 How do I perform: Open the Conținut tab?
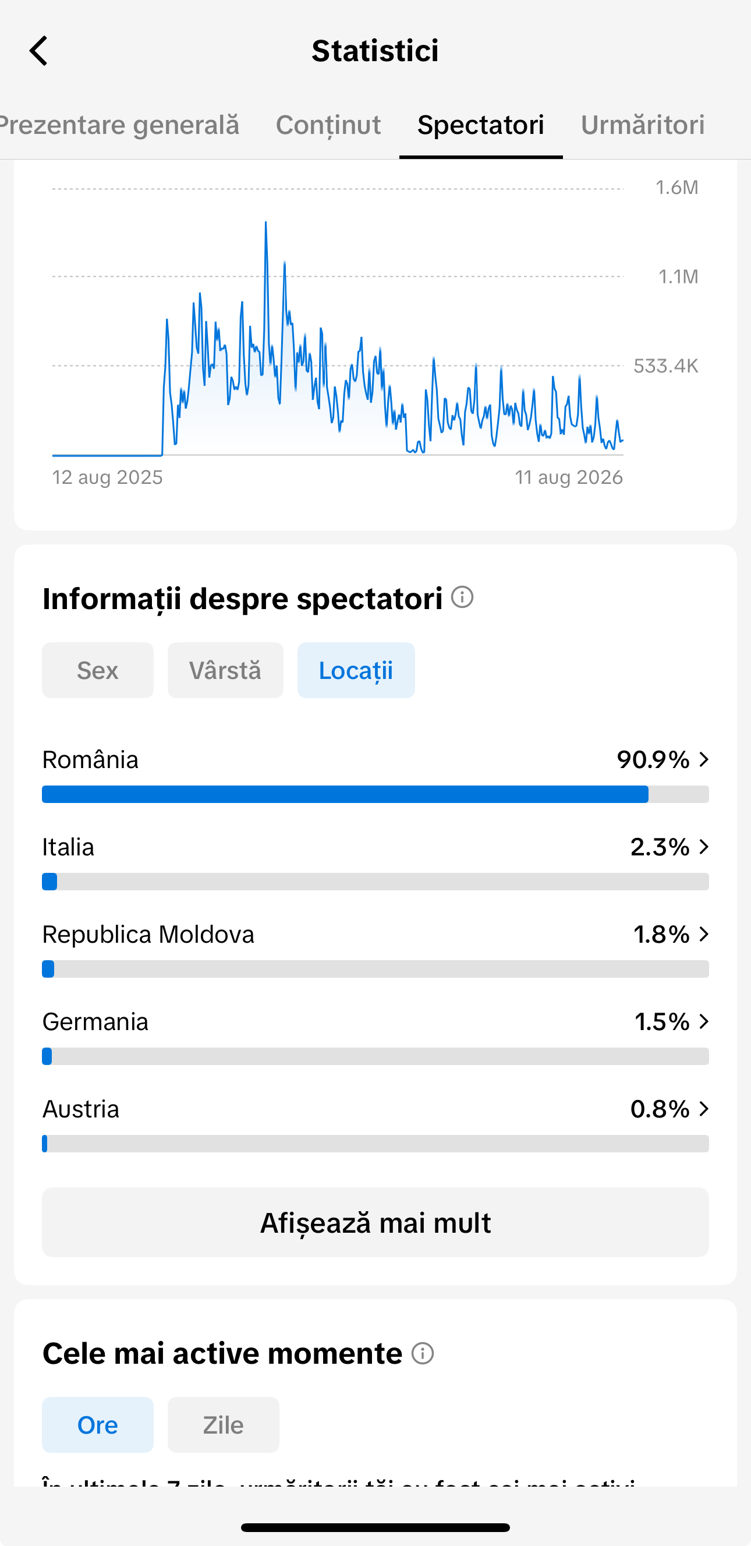[x=328, y=125]
